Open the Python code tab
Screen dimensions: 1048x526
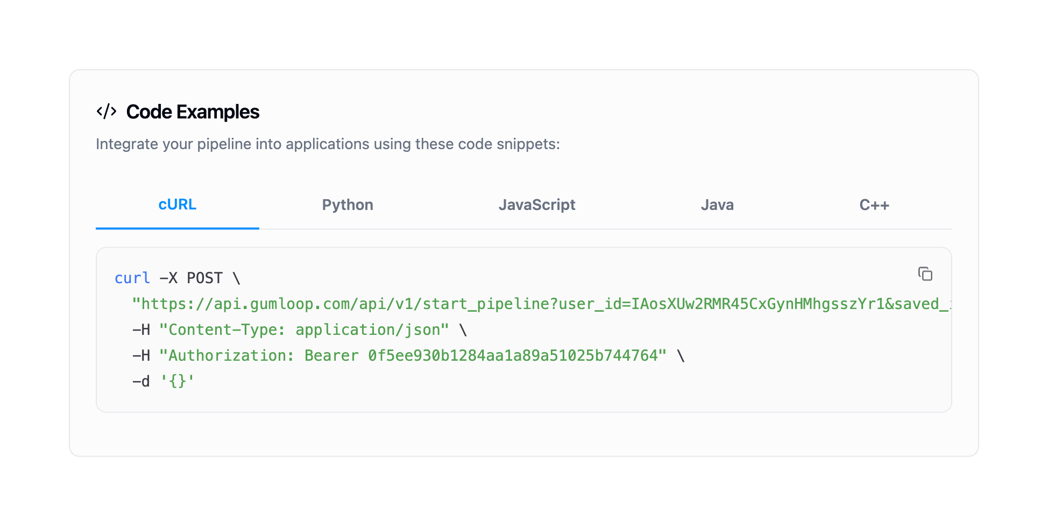click(x=348, y=205)
